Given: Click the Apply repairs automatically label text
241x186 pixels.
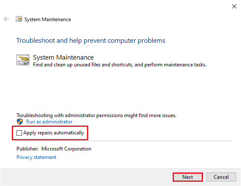Looking at the screenshot, I should (x=54, y=133).
